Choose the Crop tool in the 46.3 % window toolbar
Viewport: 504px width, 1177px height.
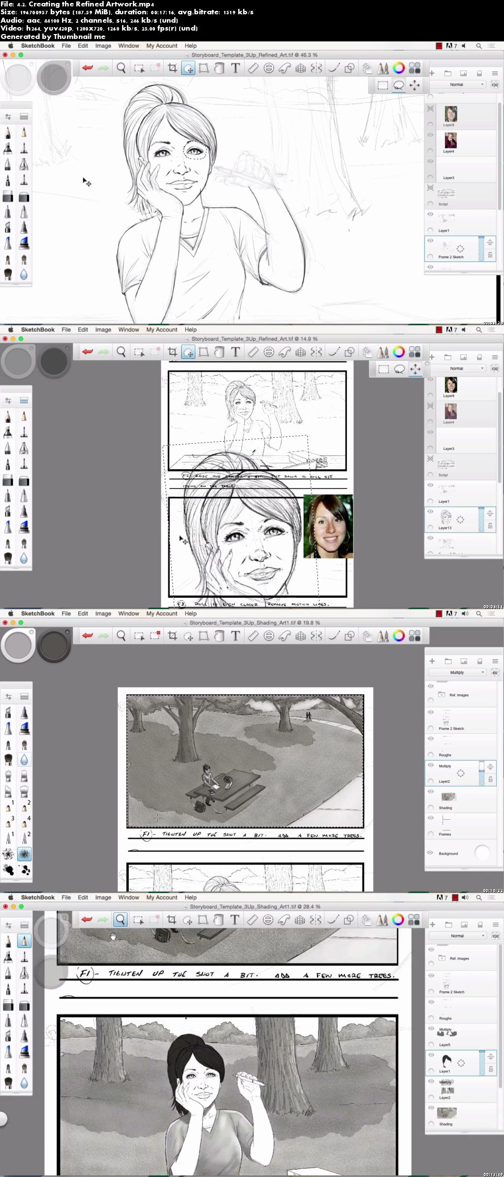(172, 68)
